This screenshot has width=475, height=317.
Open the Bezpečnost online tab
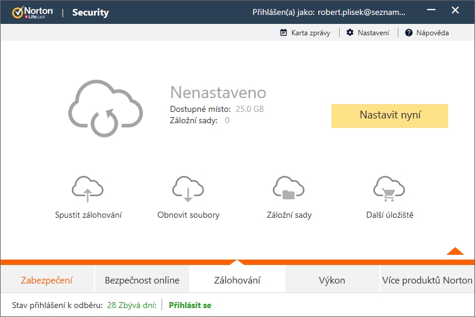(x=142, y=280)
